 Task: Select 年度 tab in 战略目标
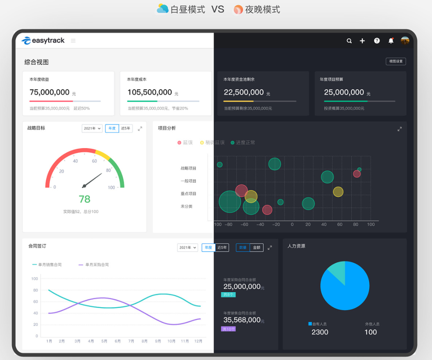point(112,128)
